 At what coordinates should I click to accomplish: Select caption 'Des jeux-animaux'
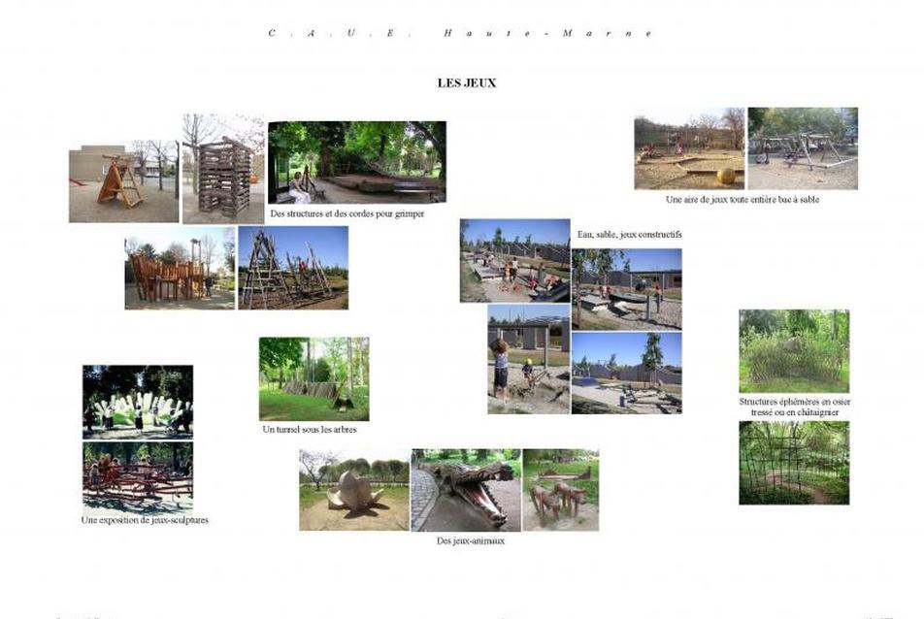coord(470,540)
